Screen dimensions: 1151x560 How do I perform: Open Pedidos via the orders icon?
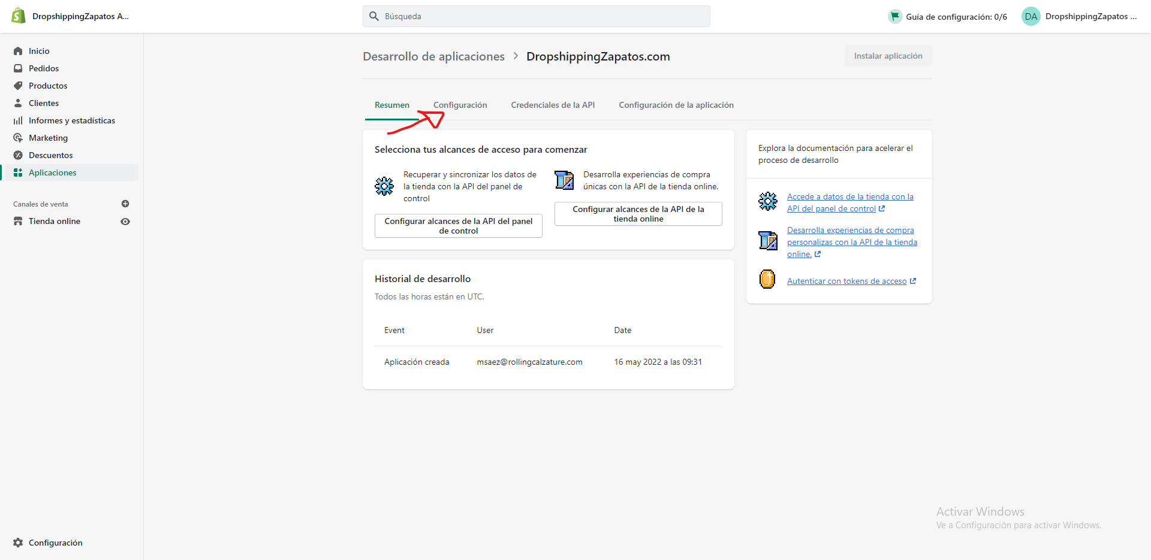pyautogui.click(x=18, y=68)
